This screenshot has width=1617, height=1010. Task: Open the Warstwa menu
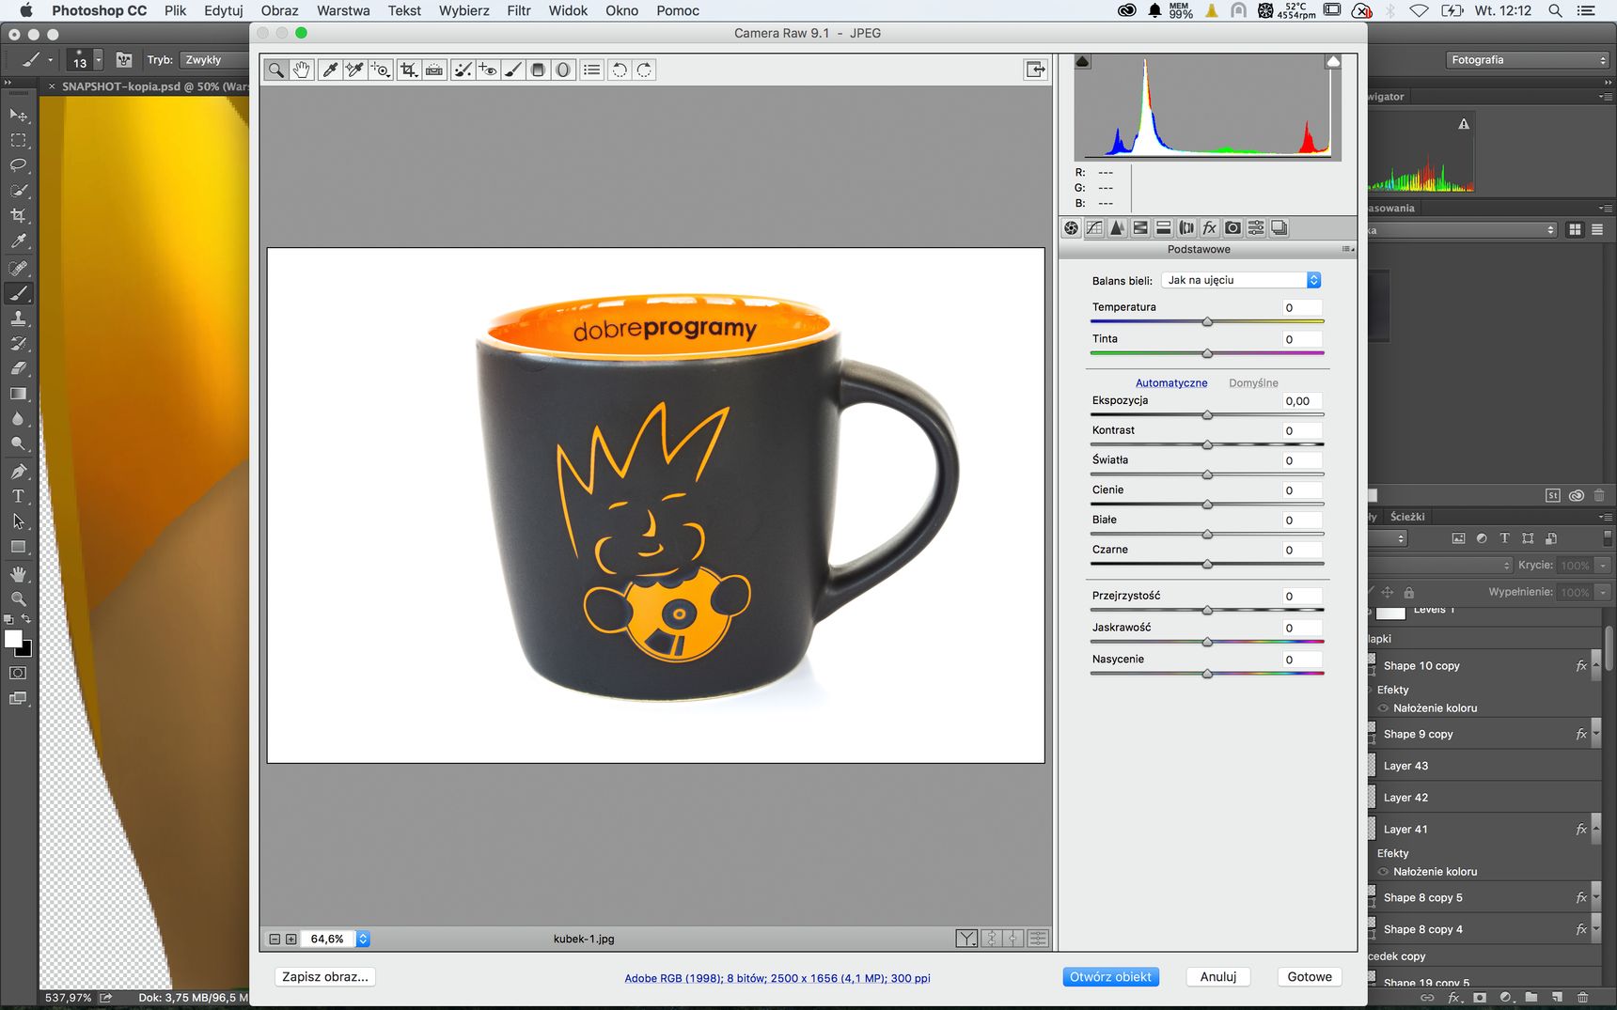(x=343, y=10)
